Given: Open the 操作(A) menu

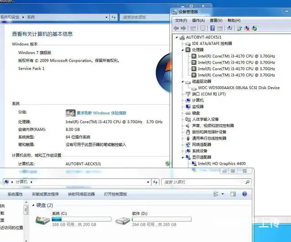Looking at the screenshot, I should tap(198, 20).
